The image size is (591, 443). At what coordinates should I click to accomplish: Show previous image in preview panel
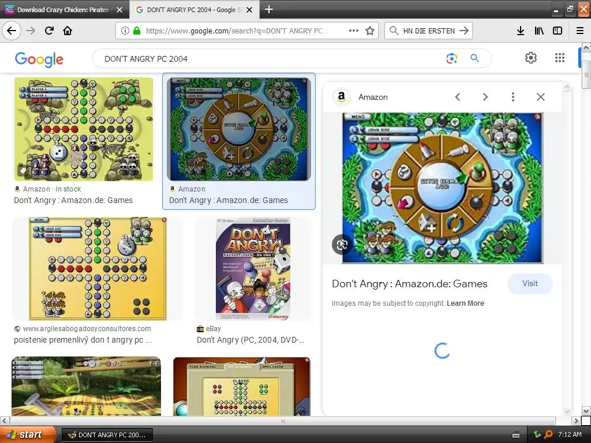(458, 97)
